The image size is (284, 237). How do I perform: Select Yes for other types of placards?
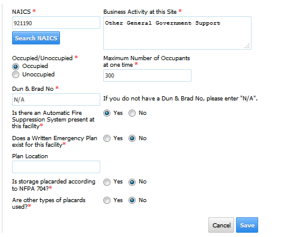pyautogui.click(x=107, y=200)
